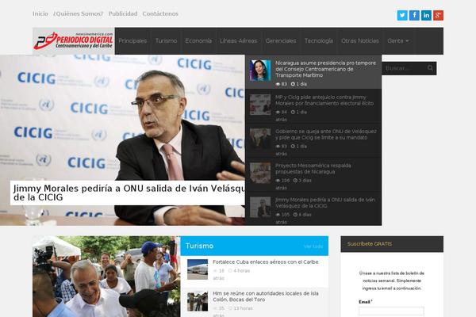Open the Google Plus social icon

pyautogui.click(x=438, y=15)
